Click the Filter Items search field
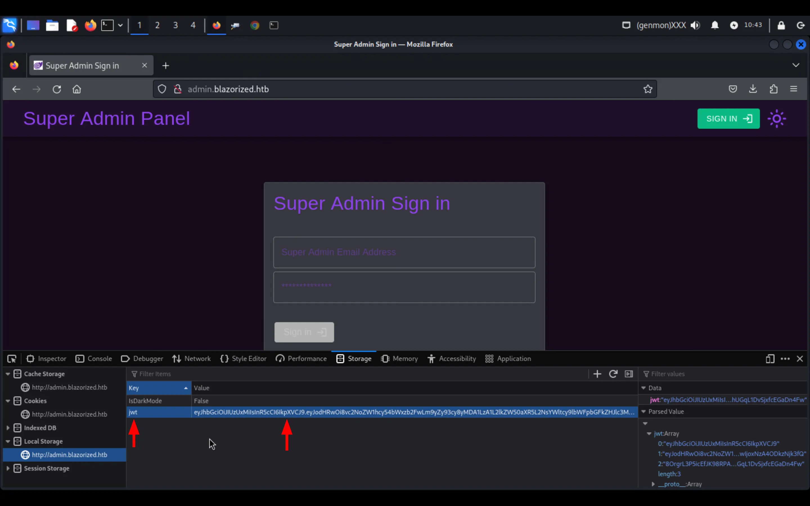810x506 pixels. click(x=357, y=374)
